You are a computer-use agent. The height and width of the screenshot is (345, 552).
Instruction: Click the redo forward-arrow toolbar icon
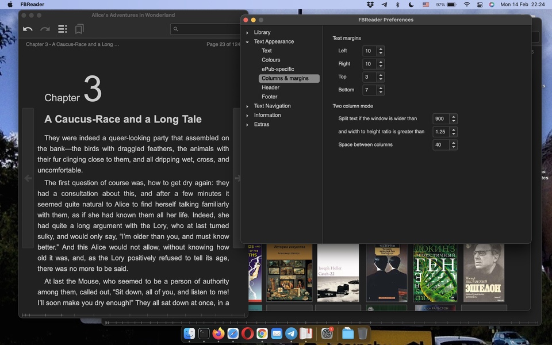coord(45,29)
